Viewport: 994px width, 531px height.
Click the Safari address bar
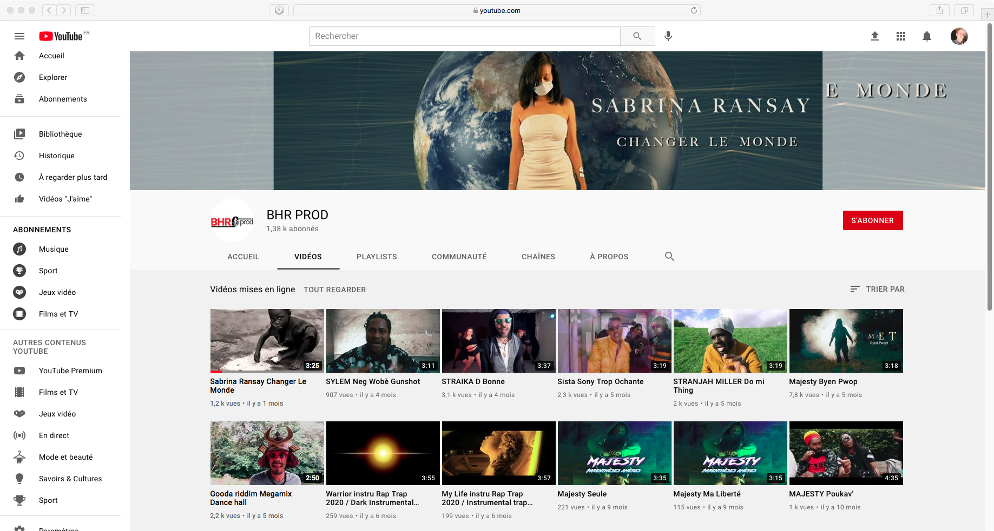pos(497,10)
